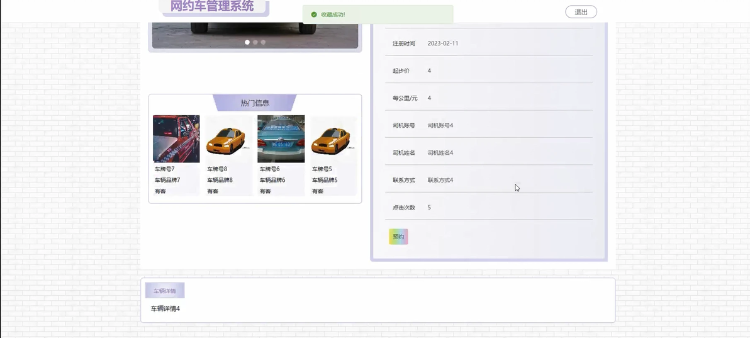Click the 热门信息 heading
750x338 pixels.
(x=255, y=103)
